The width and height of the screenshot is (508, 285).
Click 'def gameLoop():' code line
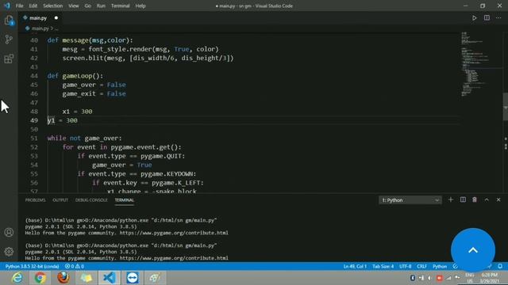point(75,76)
